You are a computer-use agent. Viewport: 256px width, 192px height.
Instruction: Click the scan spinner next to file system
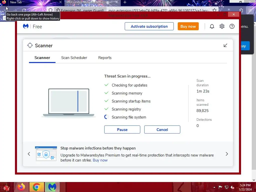(106, 117)
